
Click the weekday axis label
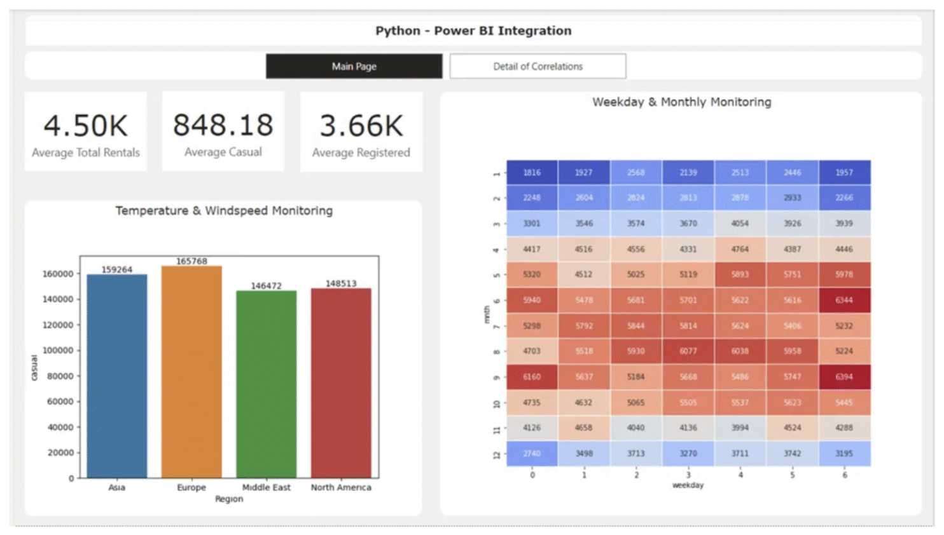tap(688, 485)
